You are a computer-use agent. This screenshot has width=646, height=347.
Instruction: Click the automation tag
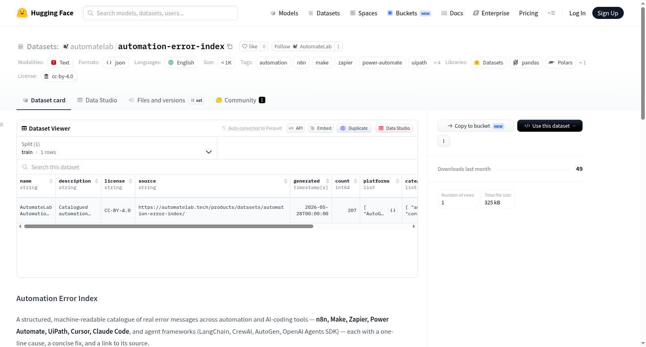[x=273, y=62]
